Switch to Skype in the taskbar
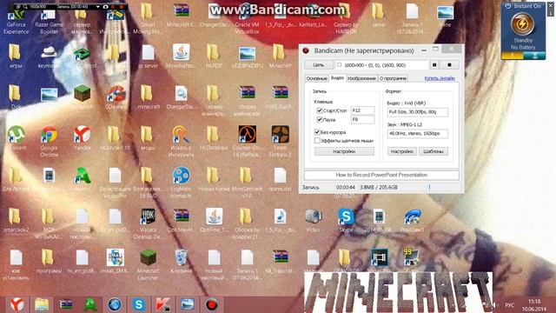Screen dimensions: 556x313 click(x=139, y=304)
